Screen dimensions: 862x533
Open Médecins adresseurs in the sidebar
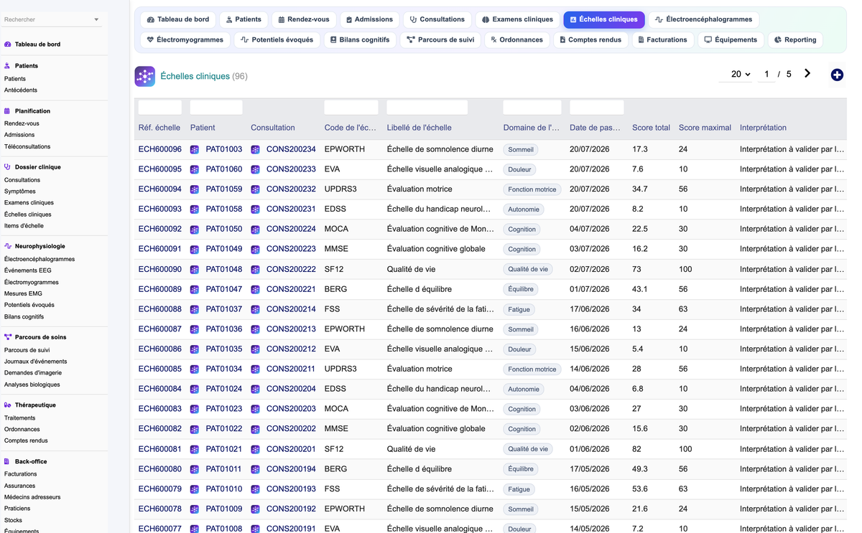tap(32, 497)
